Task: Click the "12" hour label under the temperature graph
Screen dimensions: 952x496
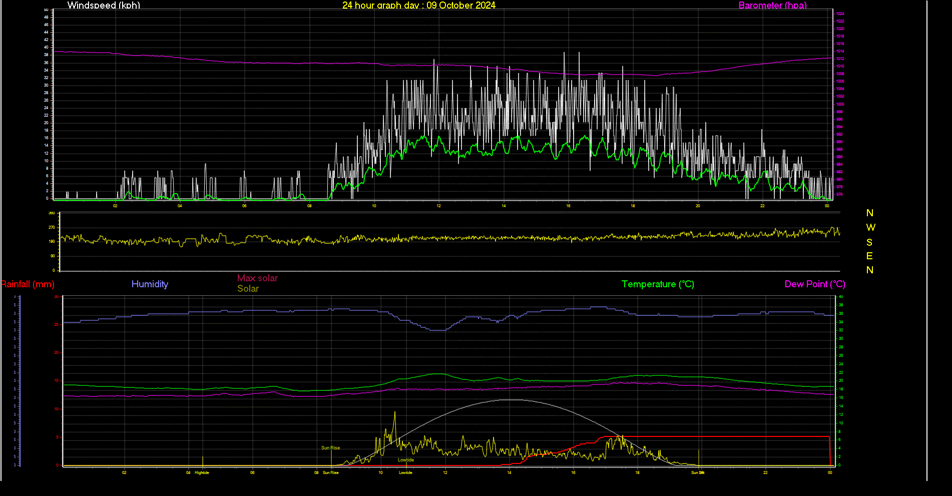Action: 445,472
